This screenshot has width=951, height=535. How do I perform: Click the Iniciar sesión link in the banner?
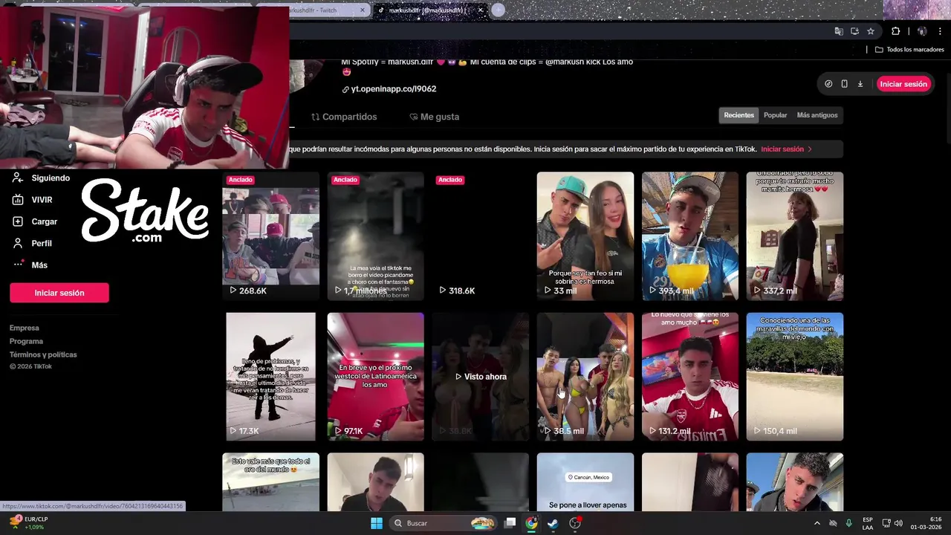tap(786, 149)
